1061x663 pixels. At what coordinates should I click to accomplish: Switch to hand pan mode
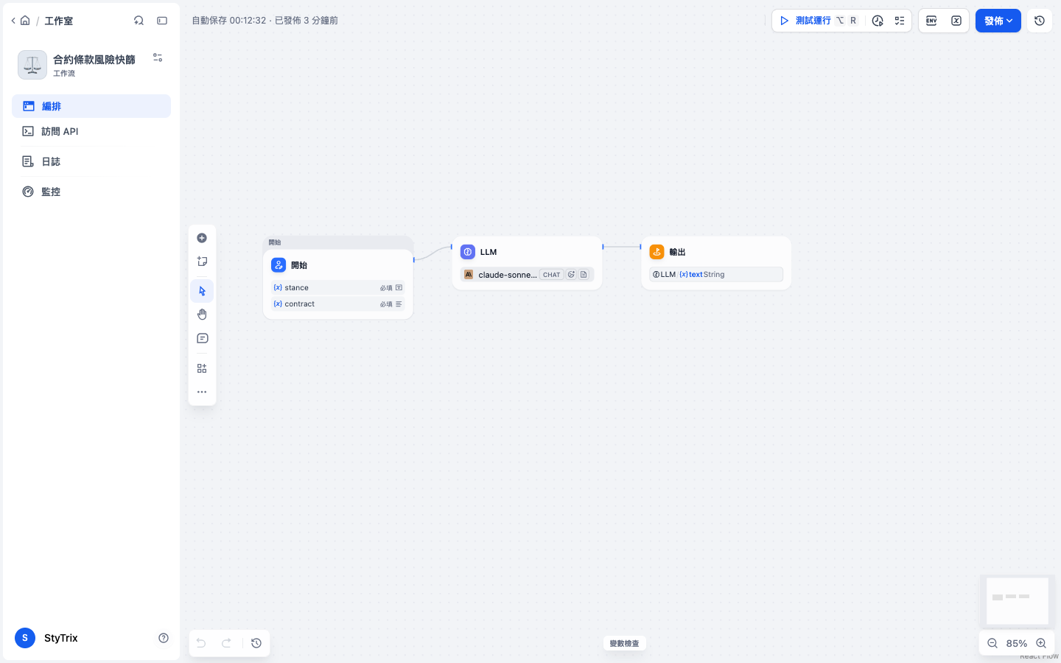pos(202,315)
